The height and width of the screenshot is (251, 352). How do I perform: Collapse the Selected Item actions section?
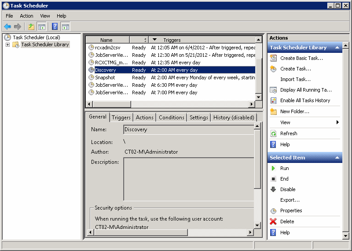337,158
